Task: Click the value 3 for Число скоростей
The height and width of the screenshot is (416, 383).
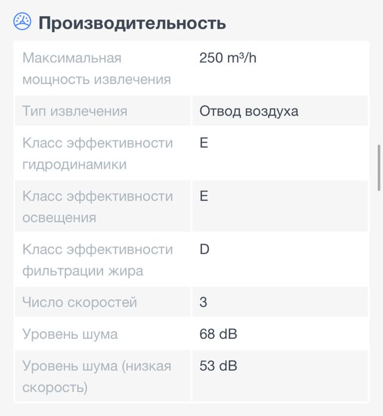Action: (x=204, y=302)
